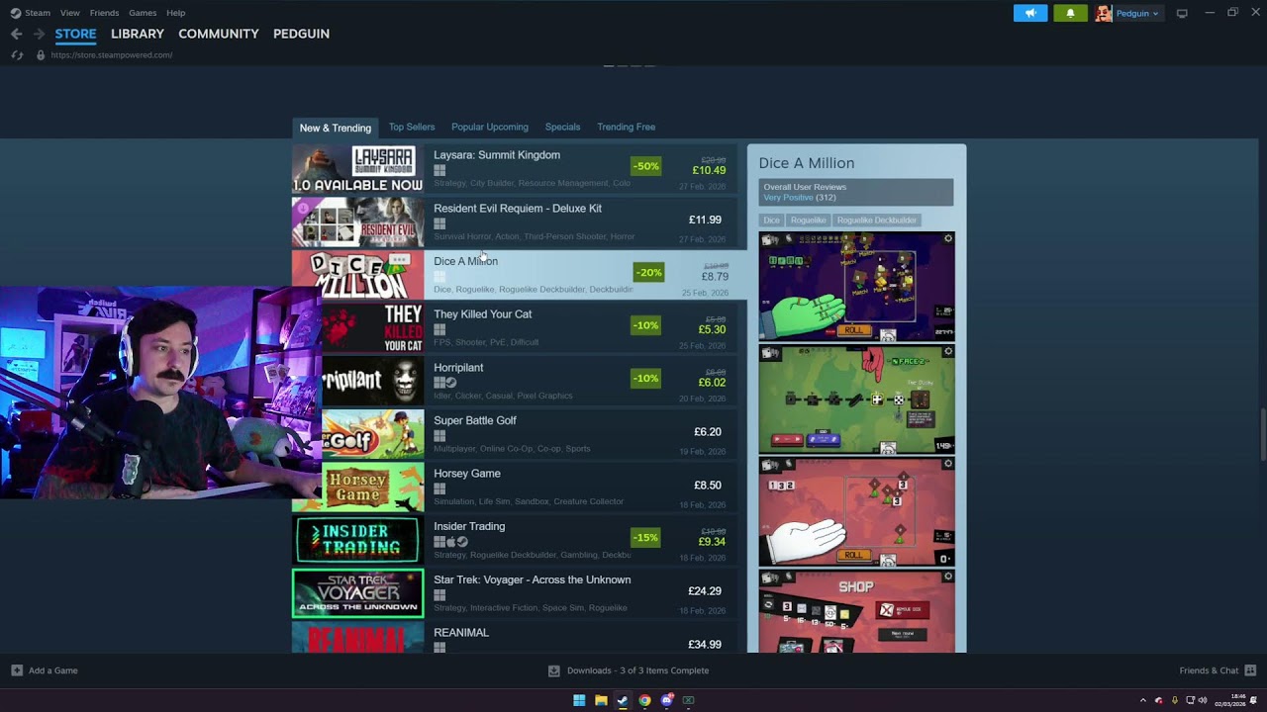The width and height of the screenshot is (1267, 712).
Task: Open the white-glove Dice A Million screenshot
Action: coord(857,512)
